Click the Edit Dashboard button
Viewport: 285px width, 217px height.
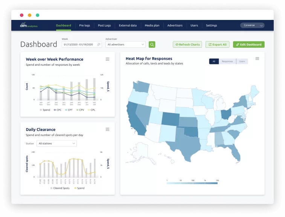(x=248, y=44)
